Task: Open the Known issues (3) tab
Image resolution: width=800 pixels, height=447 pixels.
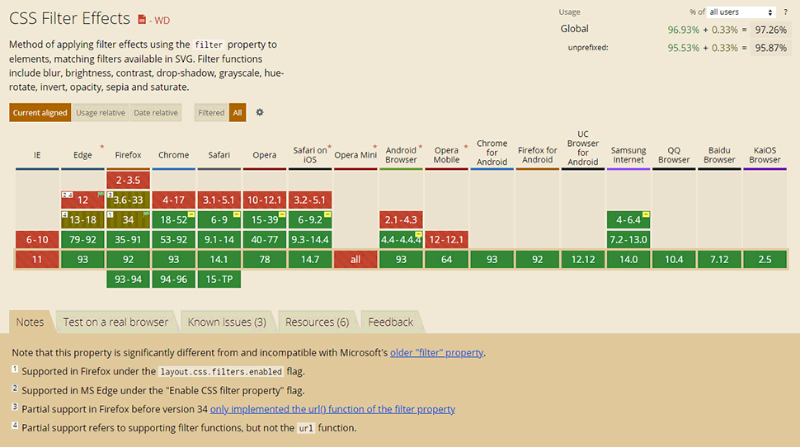Action: tap(227, 322)
